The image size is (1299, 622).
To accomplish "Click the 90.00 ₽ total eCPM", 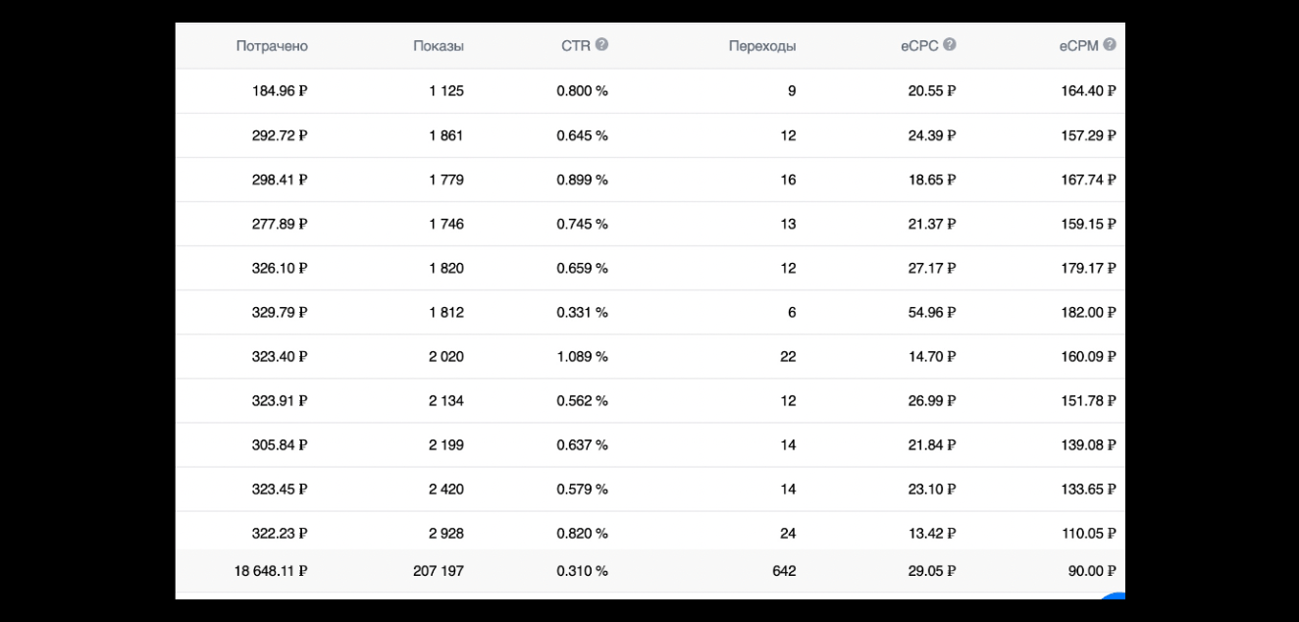I will (x=1091, y=571).
